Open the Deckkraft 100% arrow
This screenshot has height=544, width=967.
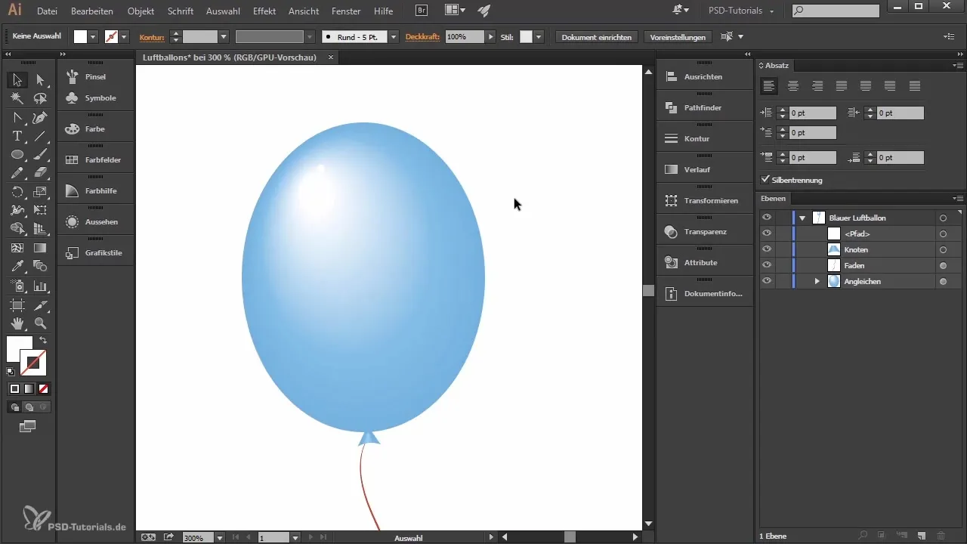click(491, 36)
